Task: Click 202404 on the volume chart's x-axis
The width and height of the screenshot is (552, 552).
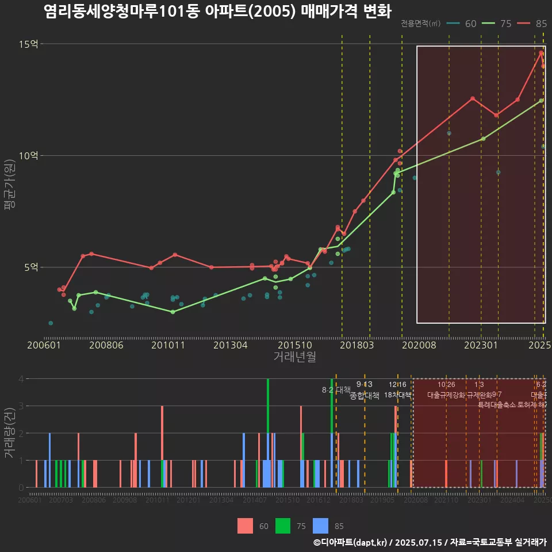Action: 512,500
